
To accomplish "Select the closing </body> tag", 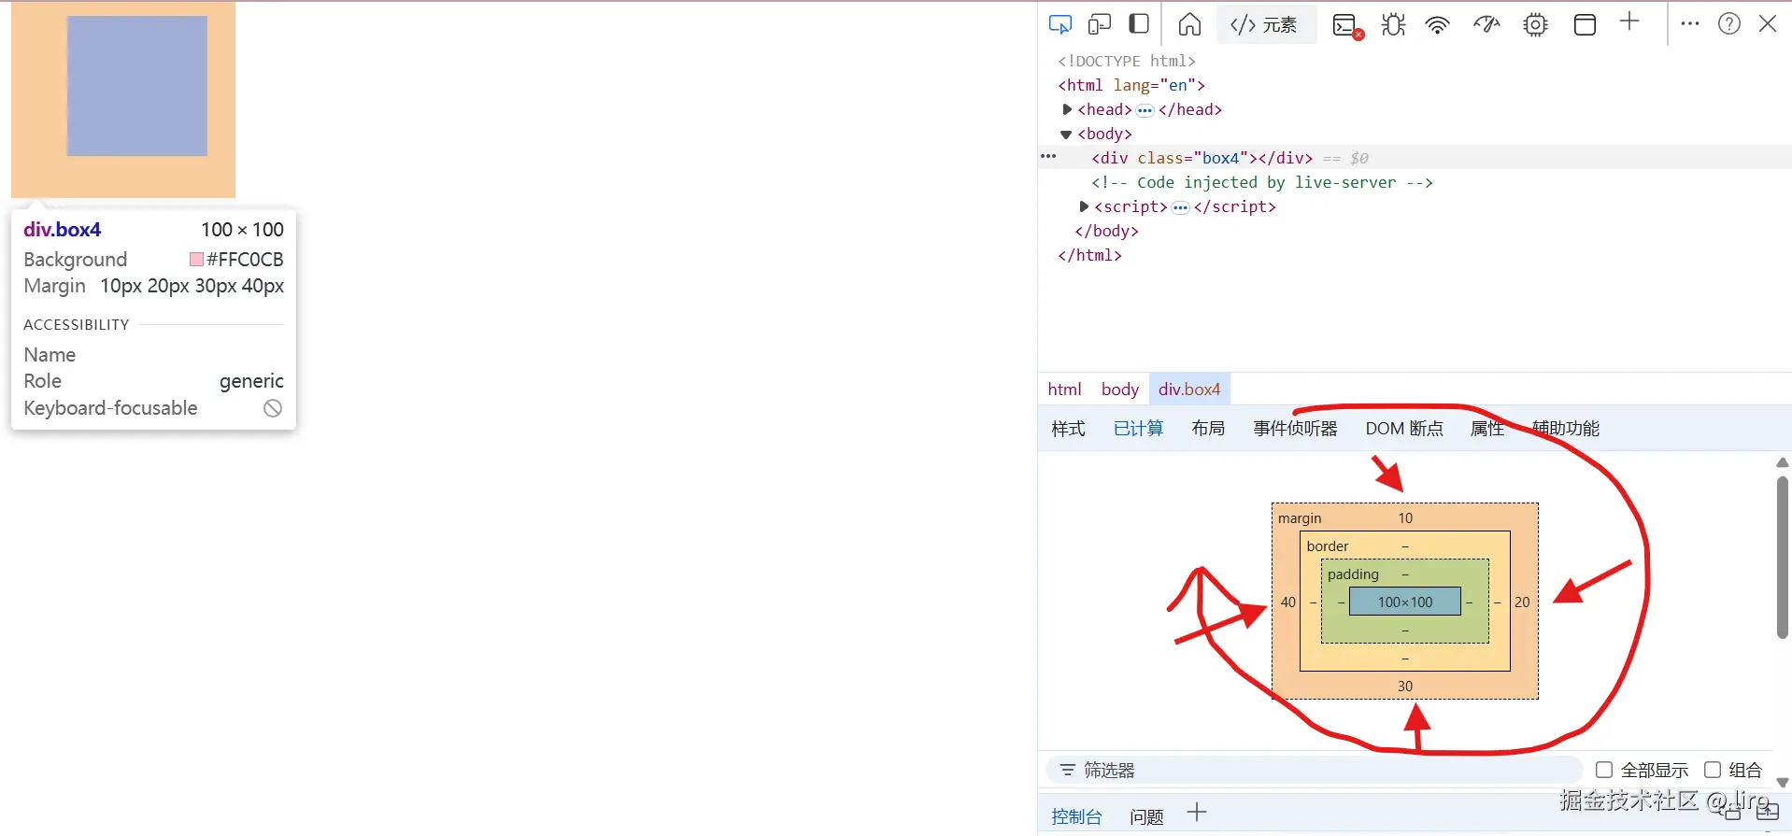I will click(1106, 231).
